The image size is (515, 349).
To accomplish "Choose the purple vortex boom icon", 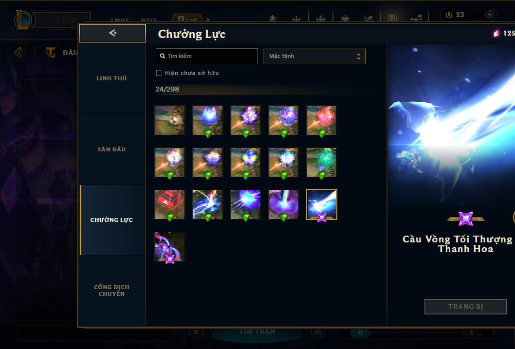I will click(284, 204).
